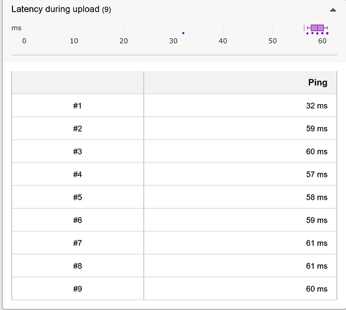Select row #2 label

[x=78, y=128]
